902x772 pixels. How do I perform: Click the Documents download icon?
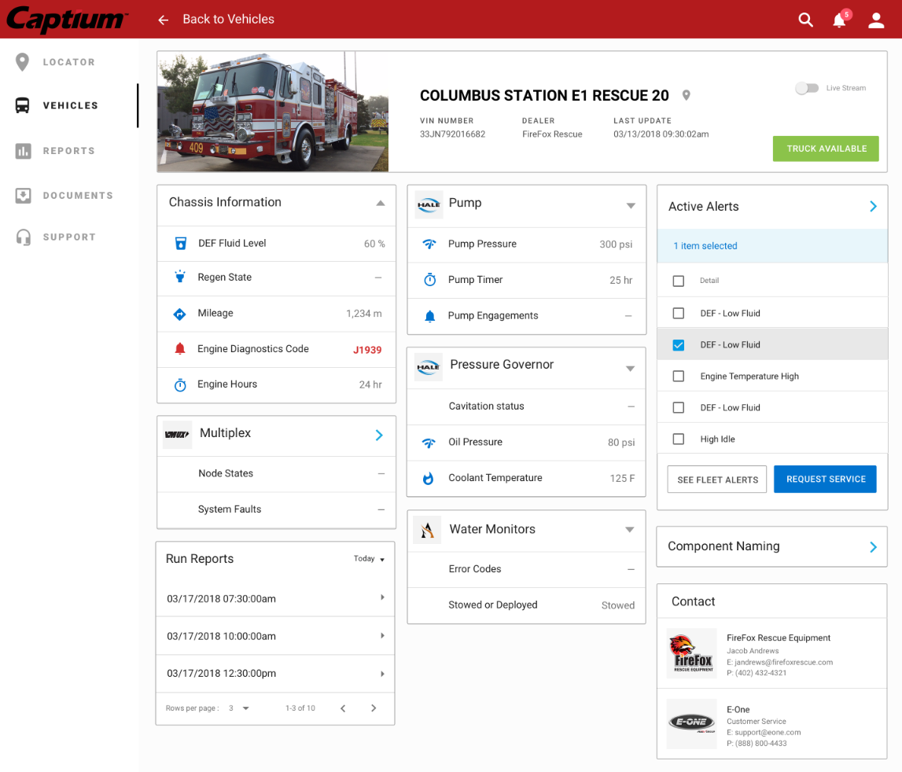click(x=23, y=196)
